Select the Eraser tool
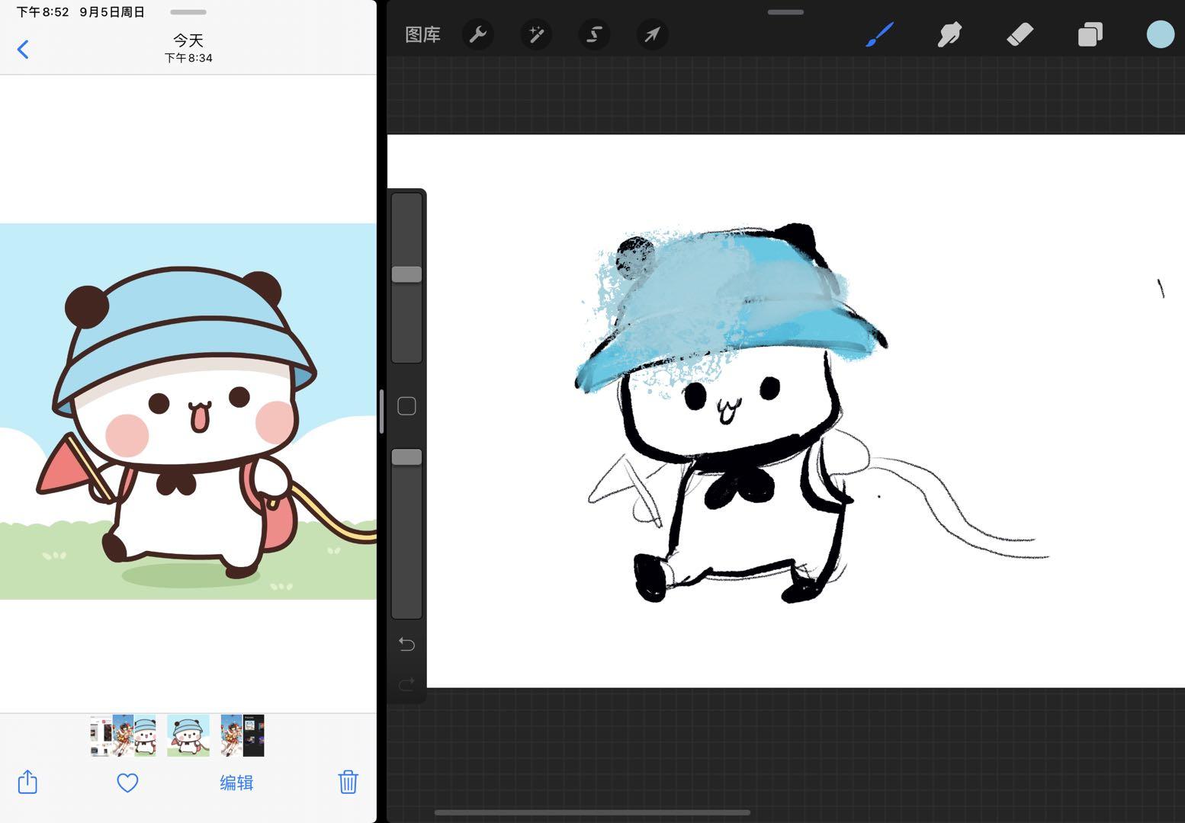This screenshot has height=823, width=1185. [1020, 35]
